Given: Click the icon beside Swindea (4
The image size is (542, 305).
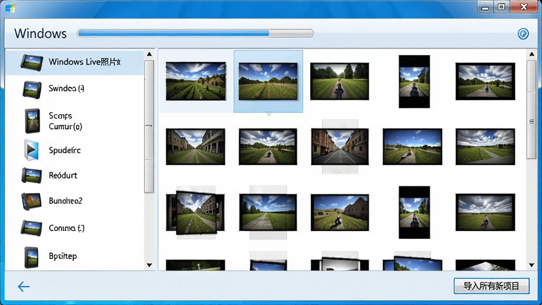Looking at the screenshot, I should 32,89.
